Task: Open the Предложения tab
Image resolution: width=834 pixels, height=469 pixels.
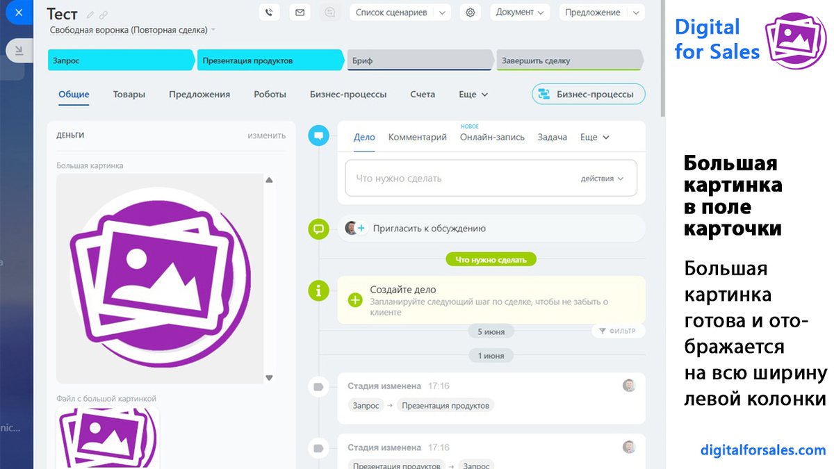Action: tap(199, 94)
